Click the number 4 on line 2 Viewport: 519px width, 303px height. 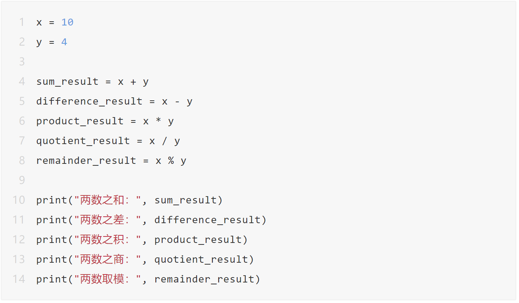click(64, 42)
